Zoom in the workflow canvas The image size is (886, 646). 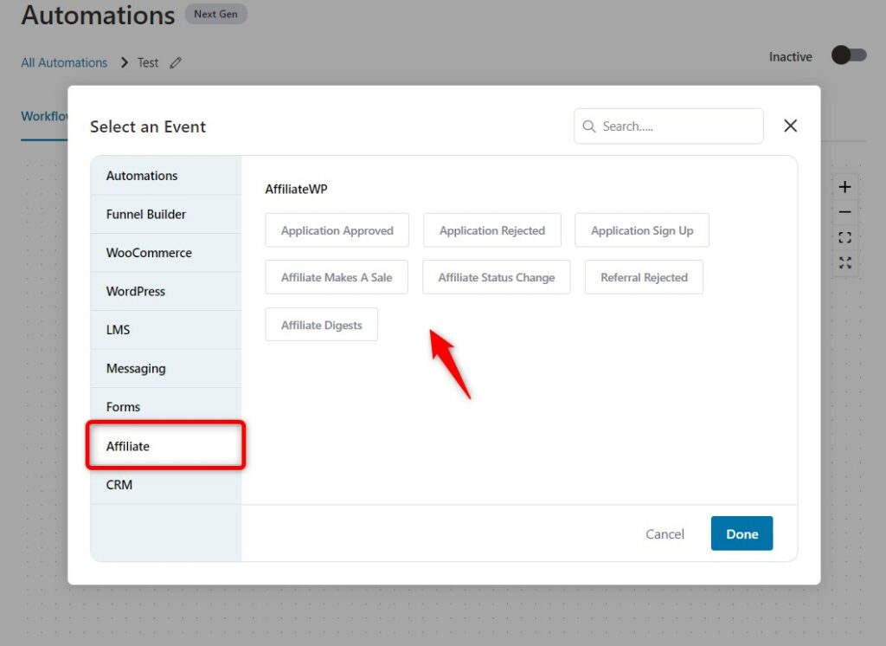tap(844, 187)
